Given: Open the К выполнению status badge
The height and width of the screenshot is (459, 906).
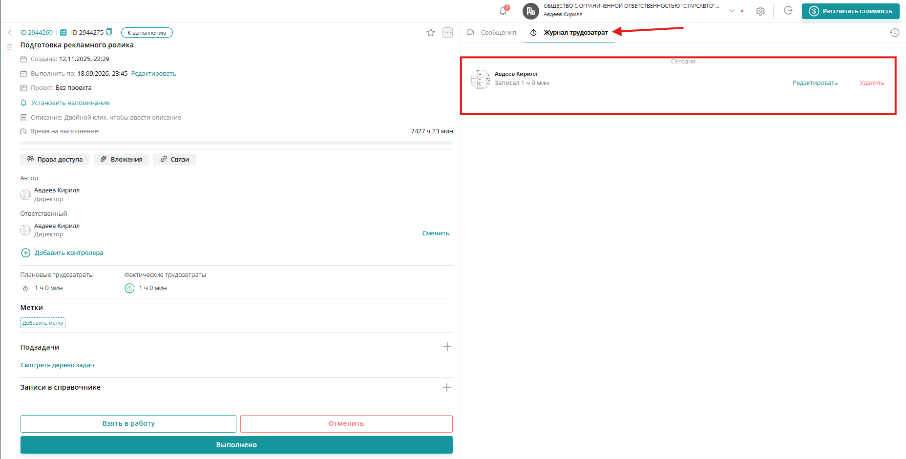Looking at the screenshot, I should (147, 33).
